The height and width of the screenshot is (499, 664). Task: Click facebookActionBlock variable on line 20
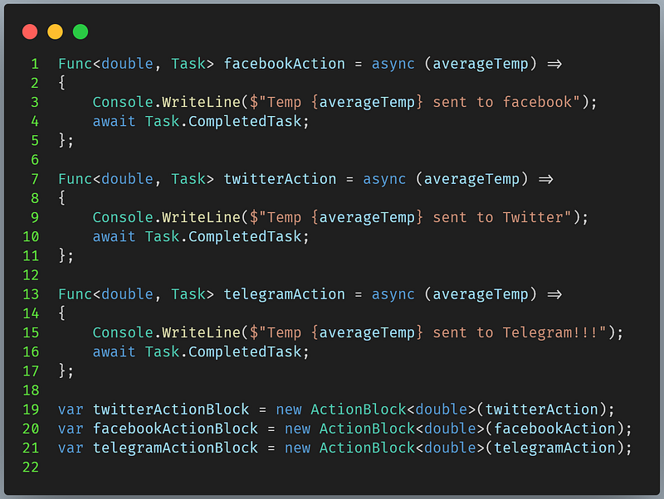tap(175, 429)
